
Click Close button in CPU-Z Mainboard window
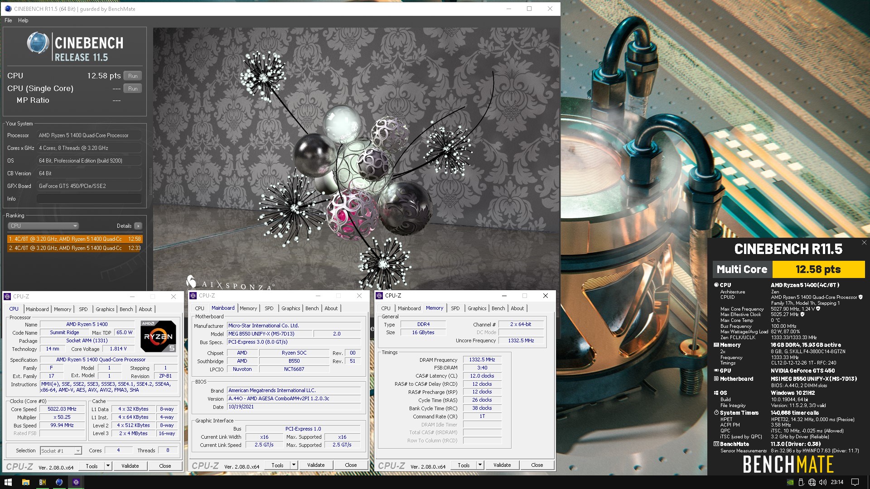351,465
